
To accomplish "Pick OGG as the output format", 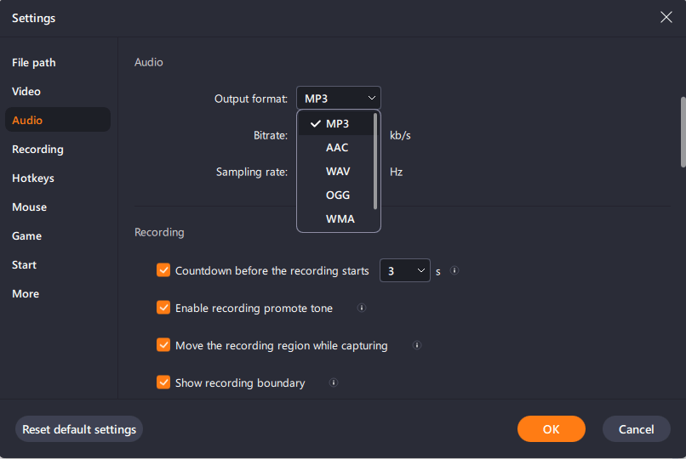I will tap(336, 195).
